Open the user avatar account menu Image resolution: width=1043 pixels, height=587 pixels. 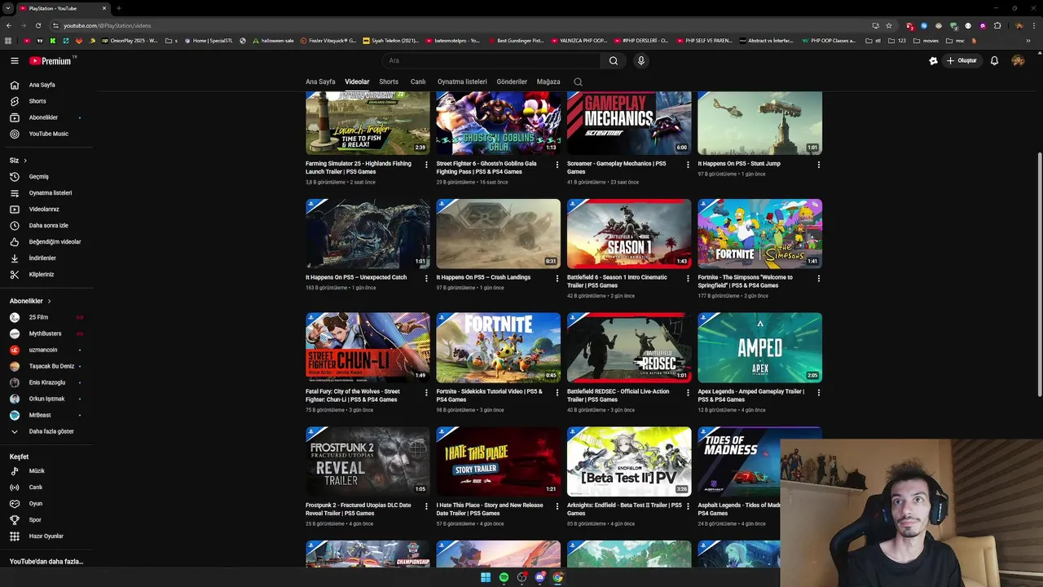point(1018,60)
